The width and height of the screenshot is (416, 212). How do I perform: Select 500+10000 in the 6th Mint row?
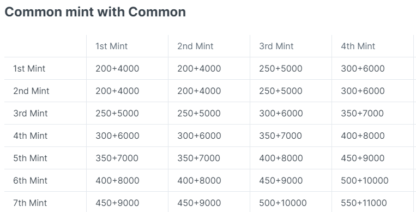(365, 180)
